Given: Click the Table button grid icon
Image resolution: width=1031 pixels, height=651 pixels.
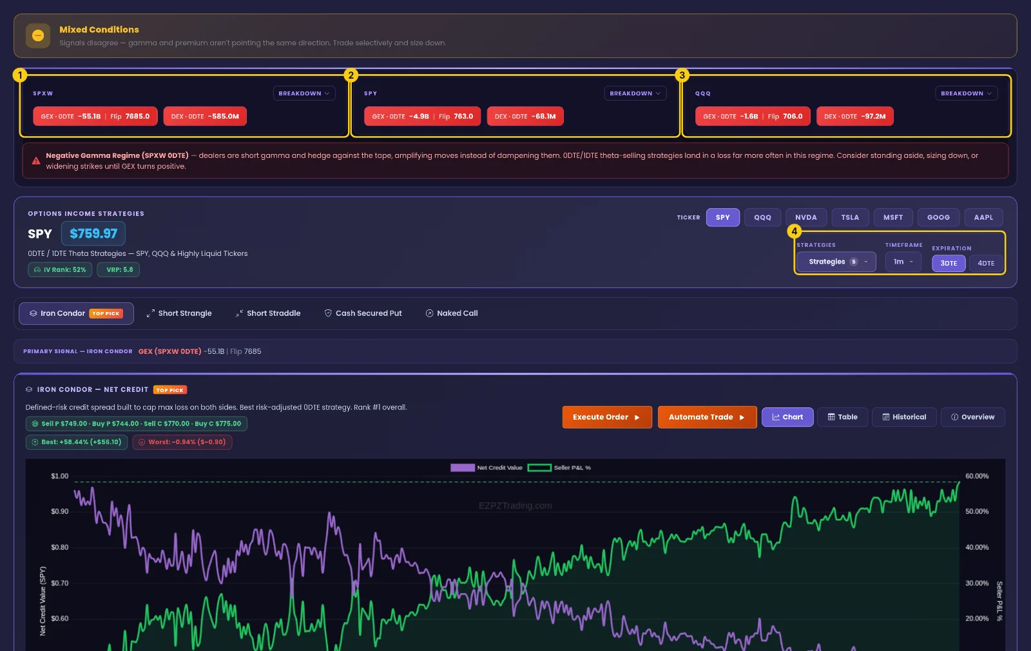Looking at the screenshot, I should [831, 417].
